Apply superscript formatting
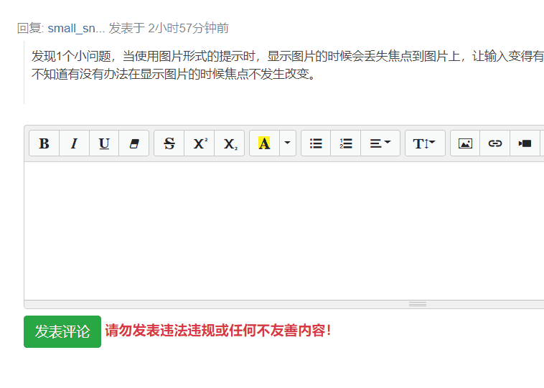The image size is (544, 388). tap(200, 143)
